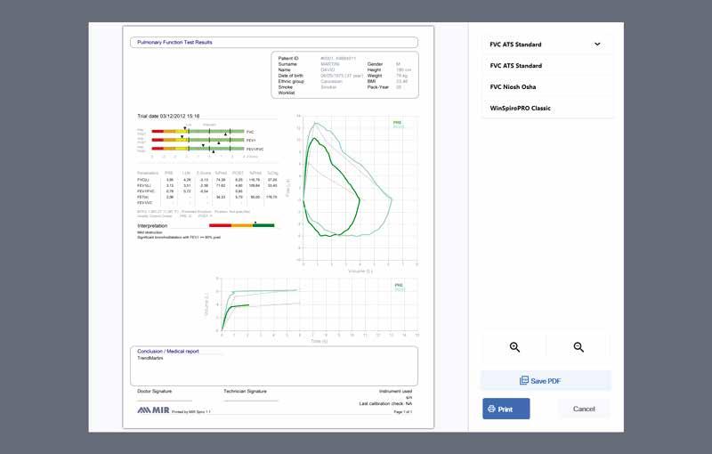Click the patient information box
Viewport: 712px width, 454px height.
344,73
